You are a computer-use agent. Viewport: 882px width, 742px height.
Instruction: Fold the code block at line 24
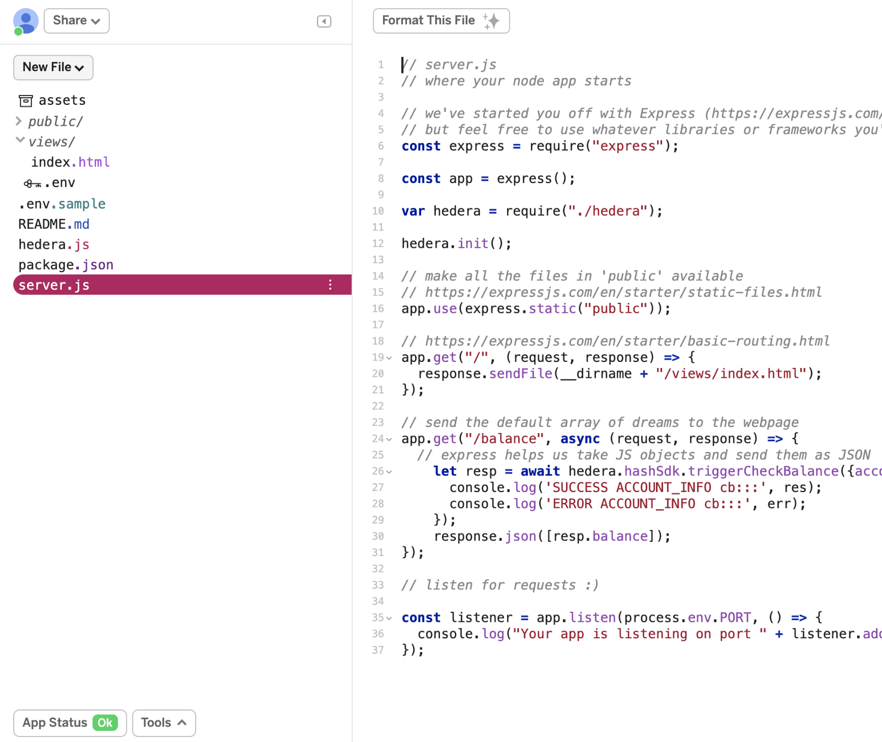pyautogui.click(x=389, y=440)
